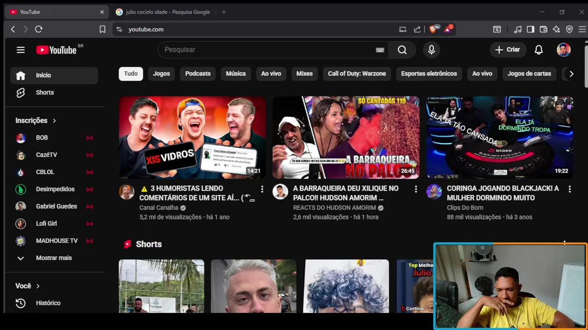Open the Histórico sidebar item
The image size is (588, 330).
point(54,303)
